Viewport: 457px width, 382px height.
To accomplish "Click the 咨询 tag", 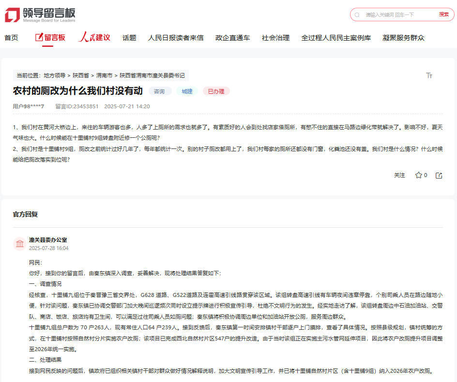I will [159, 91].
